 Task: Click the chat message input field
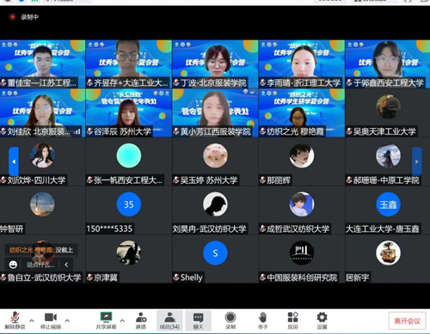(x=40, y=264)
